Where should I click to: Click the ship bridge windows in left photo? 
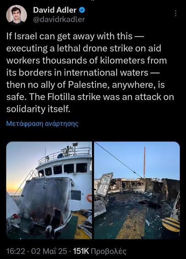tap(63, 170)
